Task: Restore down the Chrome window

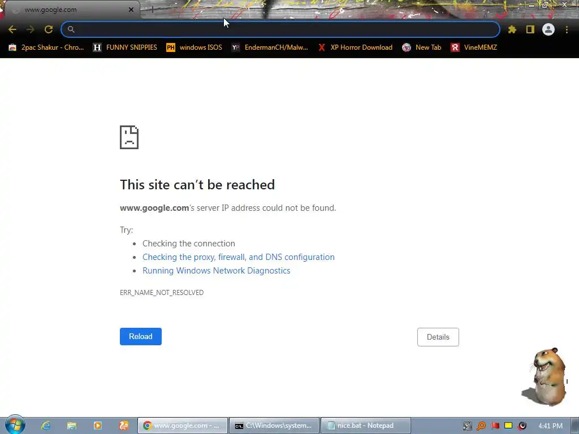Action: (x=545, y=5)
